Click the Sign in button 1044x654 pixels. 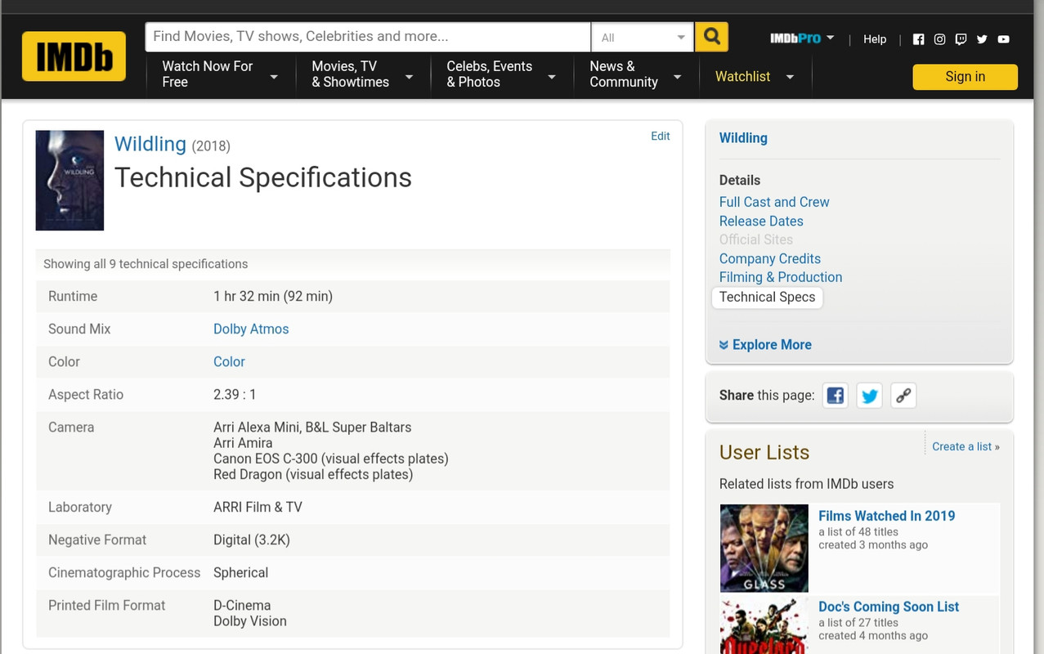click(965, 77)
